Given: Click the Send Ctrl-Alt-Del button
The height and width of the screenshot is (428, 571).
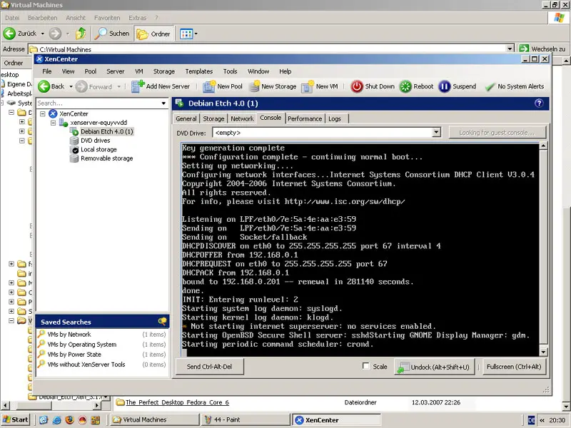Looking at the screenshot, I should (x=209, y=367).
